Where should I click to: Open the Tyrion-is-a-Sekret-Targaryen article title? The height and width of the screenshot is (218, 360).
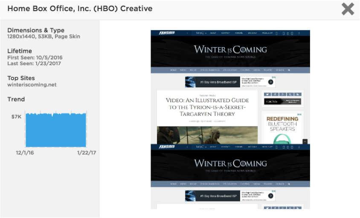(x=207, y=107)
